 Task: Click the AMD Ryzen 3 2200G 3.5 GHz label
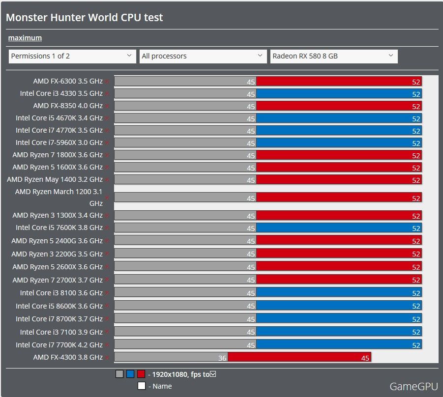[57, 254]
